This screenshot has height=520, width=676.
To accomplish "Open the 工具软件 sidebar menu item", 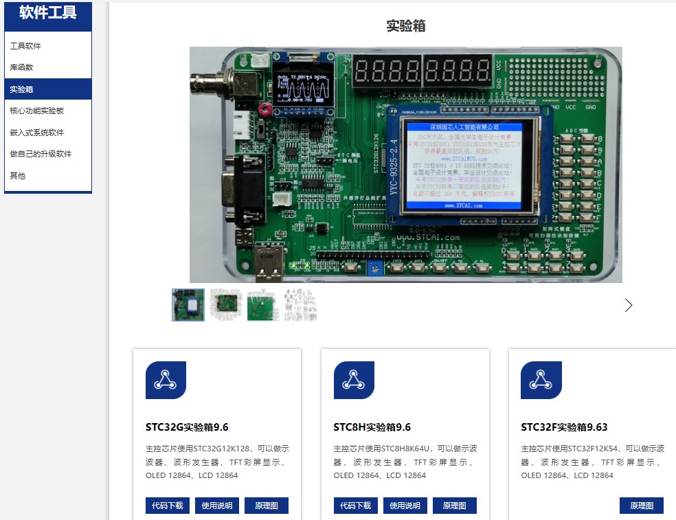I will [x=48, y=46].
